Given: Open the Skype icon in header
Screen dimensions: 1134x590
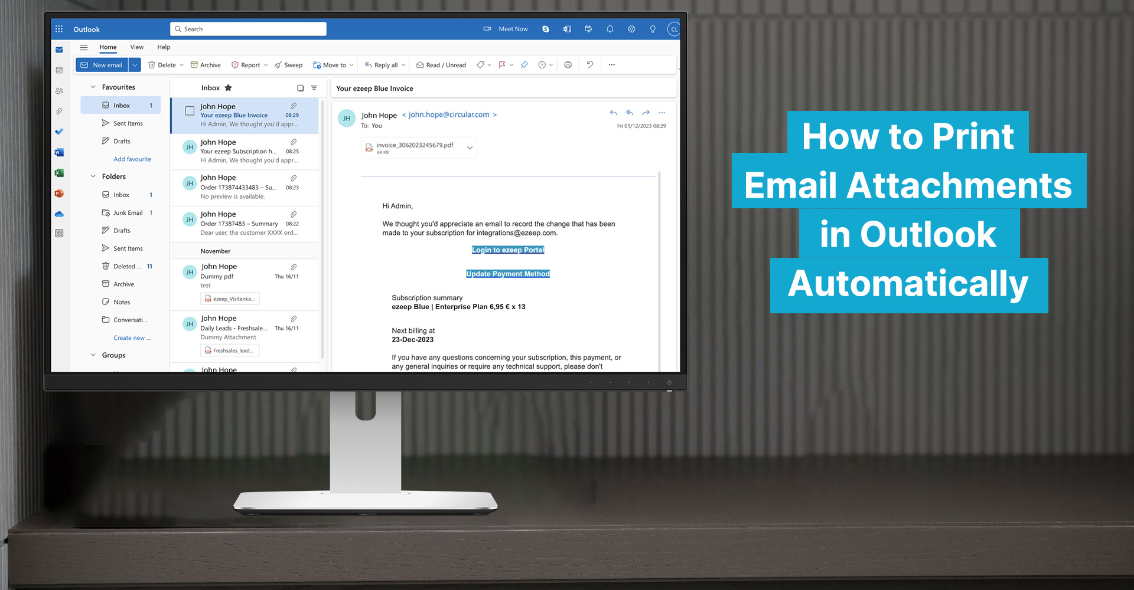Looking at the screenshot, I should pos(546,29).
